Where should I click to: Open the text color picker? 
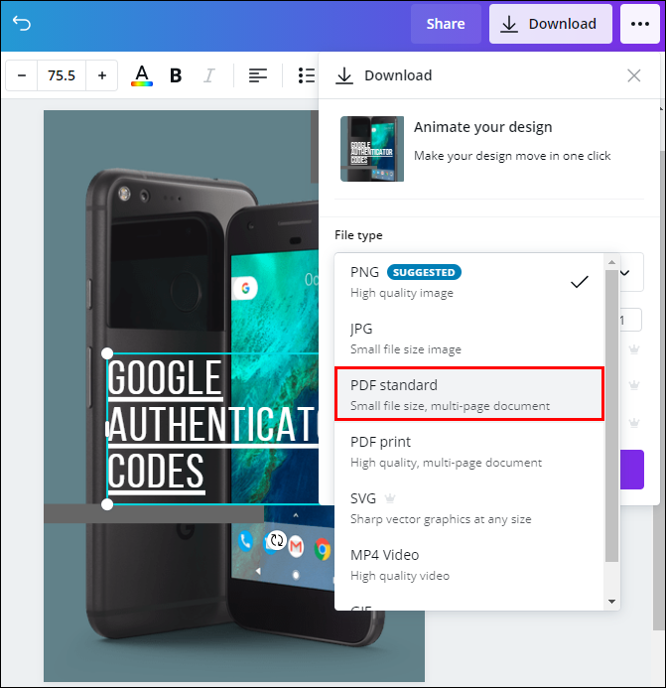point(142,75)
